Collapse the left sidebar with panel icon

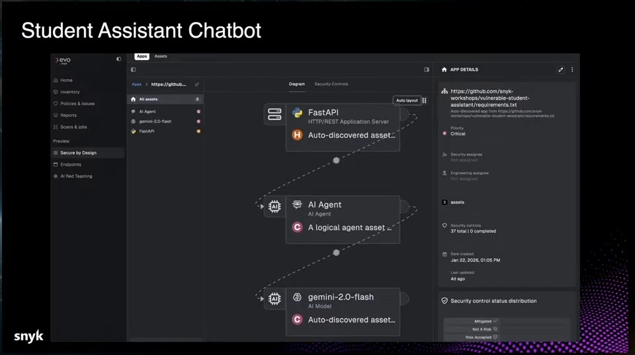118,59
